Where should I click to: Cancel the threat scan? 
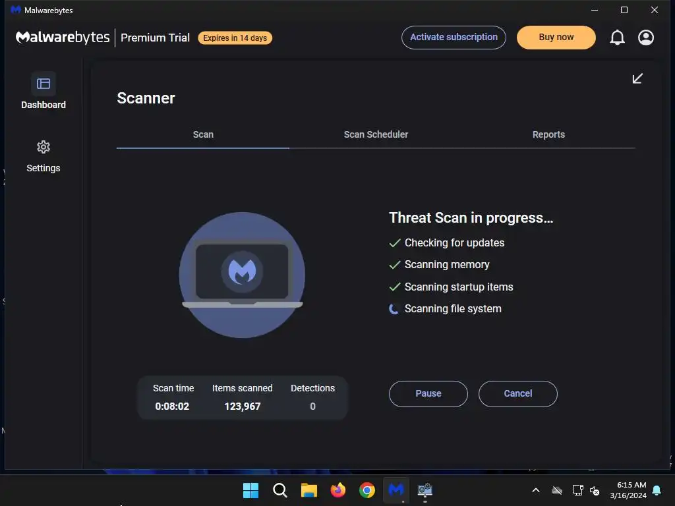518,394
